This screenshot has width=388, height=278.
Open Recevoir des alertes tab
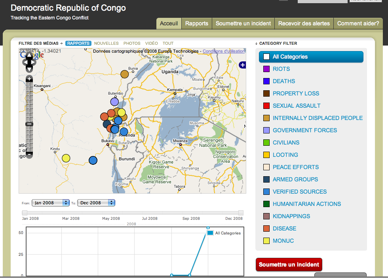pyautogui.click(x=304, y=23)
